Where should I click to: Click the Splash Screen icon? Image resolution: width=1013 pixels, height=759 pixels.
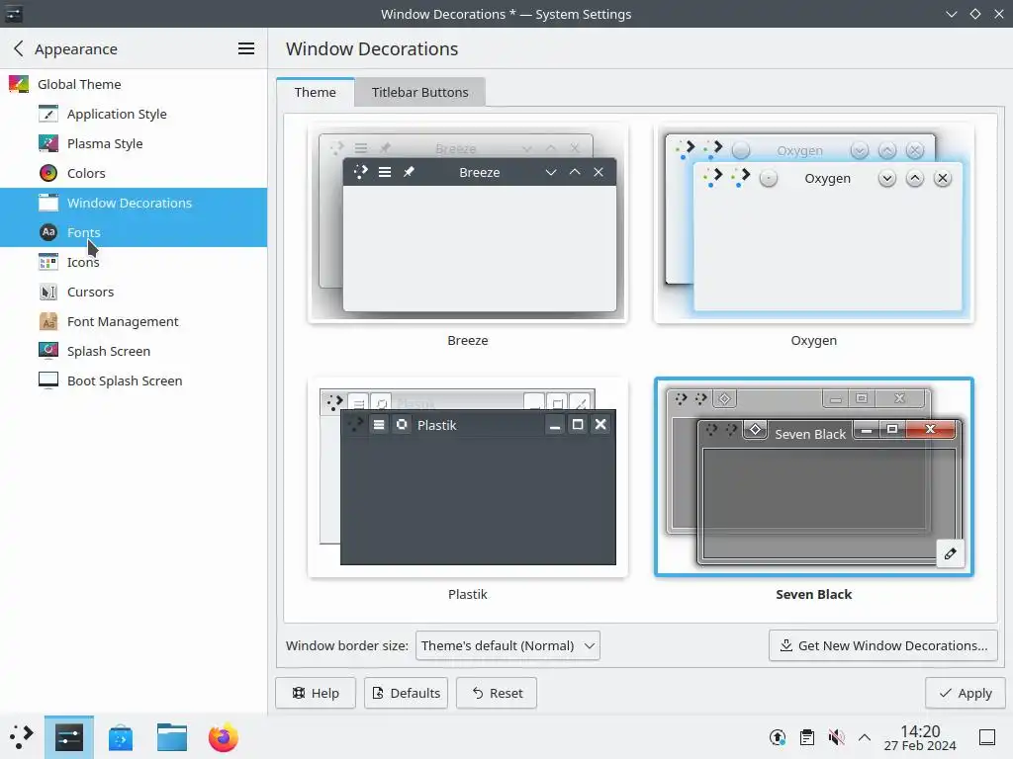pyautogui.click(x=48, y=351)
